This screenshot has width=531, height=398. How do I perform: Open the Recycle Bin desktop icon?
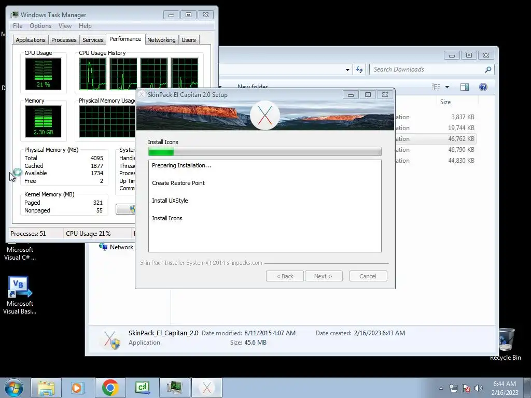point(505,344)
